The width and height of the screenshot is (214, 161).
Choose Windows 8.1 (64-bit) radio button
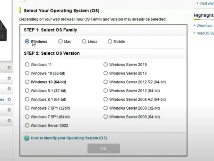[27, 99]
